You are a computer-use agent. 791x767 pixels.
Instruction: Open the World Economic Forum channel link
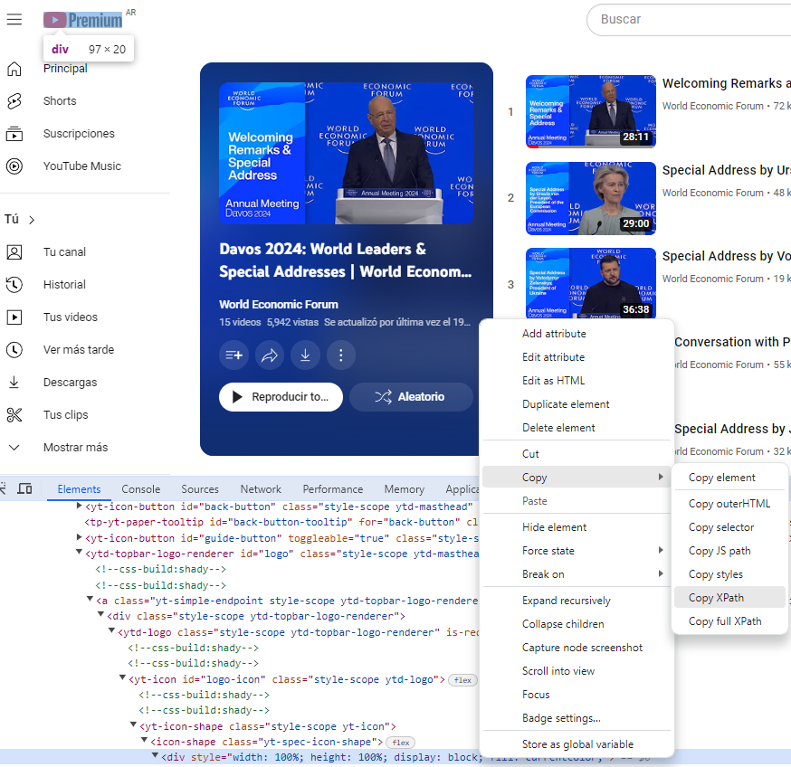pyautogui.click(x=279, y=305)
